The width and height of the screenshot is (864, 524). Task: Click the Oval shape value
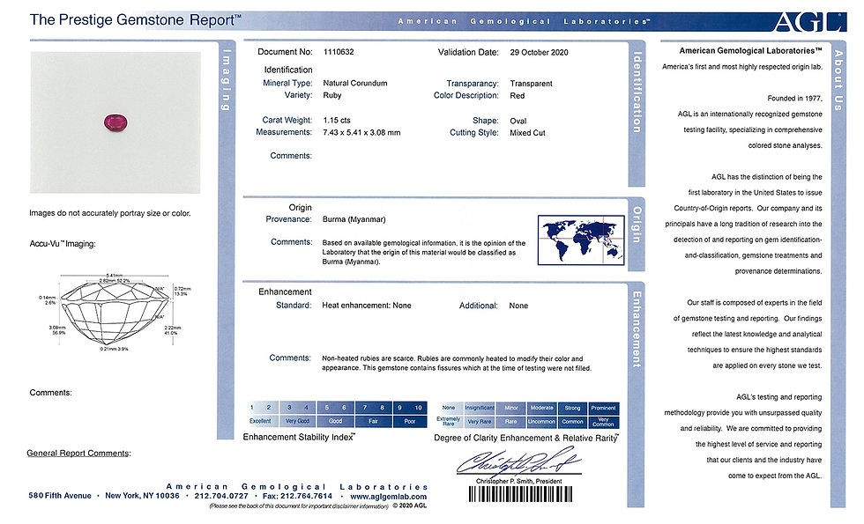(x=518, y=122)
